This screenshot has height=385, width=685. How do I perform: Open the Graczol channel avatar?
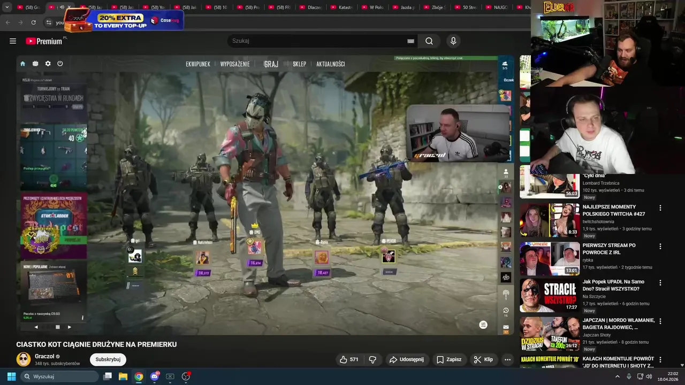tap(23, 359)
